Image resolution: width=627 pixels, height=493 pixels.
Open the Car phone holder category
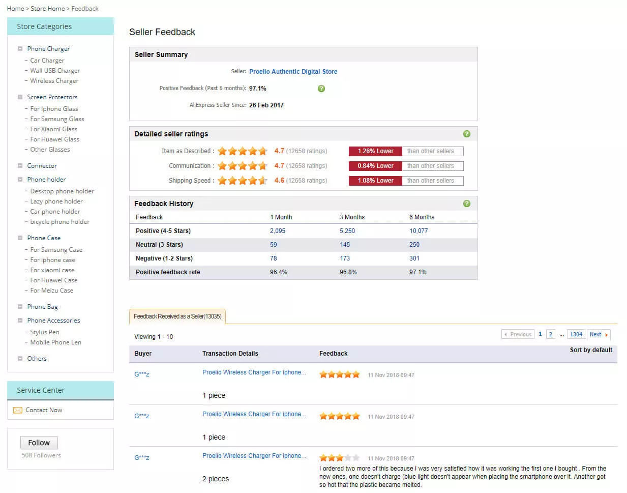(55, 212)
